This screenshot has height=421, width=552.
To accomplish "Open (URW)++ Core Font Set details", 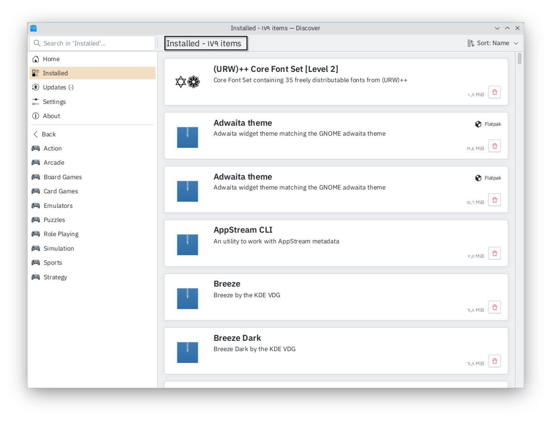I will coord(336,82).
